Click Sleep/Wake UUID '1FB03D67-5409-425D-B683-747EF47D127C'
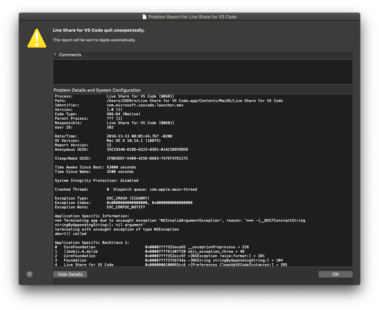The image size is (379, 310). tap(147, 158)
